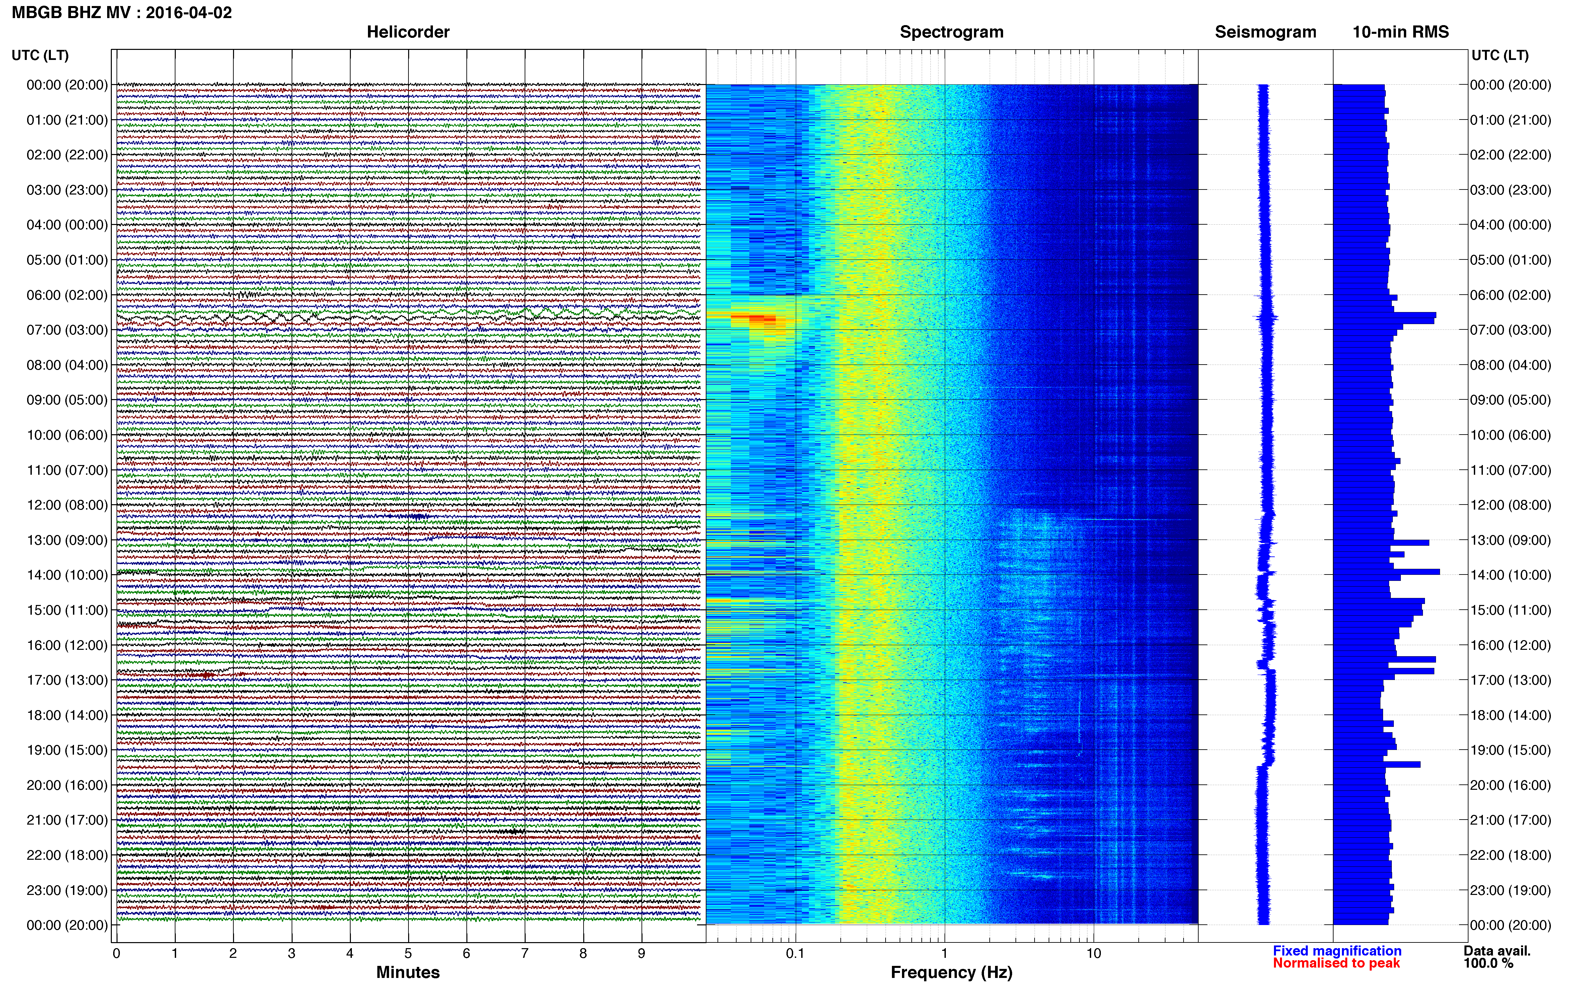The height and width of the screenshot is (992, 1587).
Task: Click the "16:00 (12:00)" label on the right axis
Action: click(1510, 645)
